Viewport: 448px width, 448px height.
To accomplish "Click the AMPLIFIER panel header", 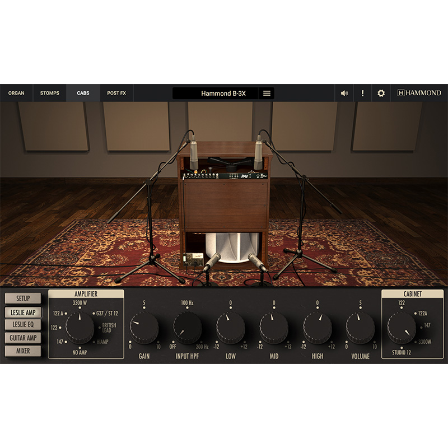I will click(86, 294).
